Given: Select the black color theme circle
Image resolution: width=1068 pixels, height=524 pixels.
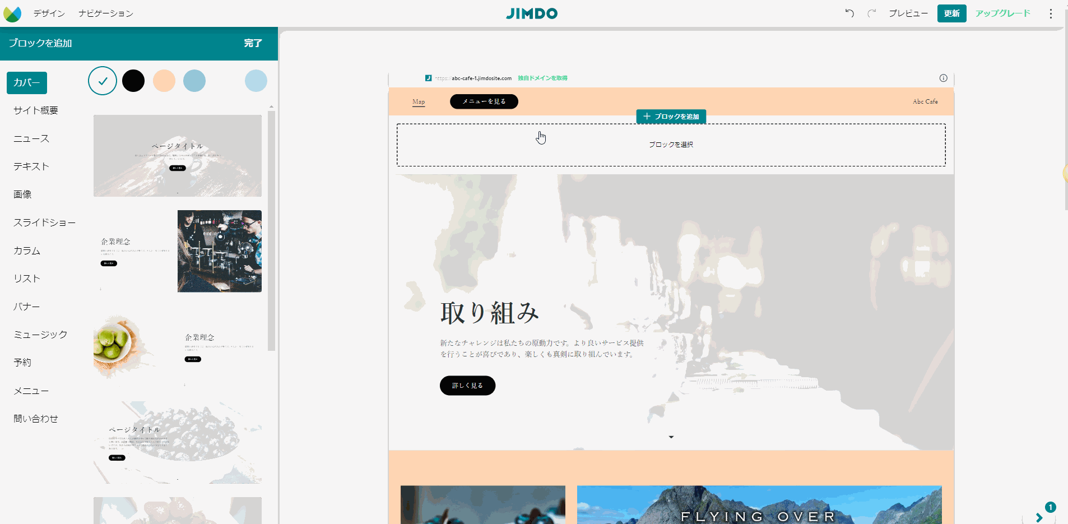Looking at the screenshot, I should [x=133, y=81].
